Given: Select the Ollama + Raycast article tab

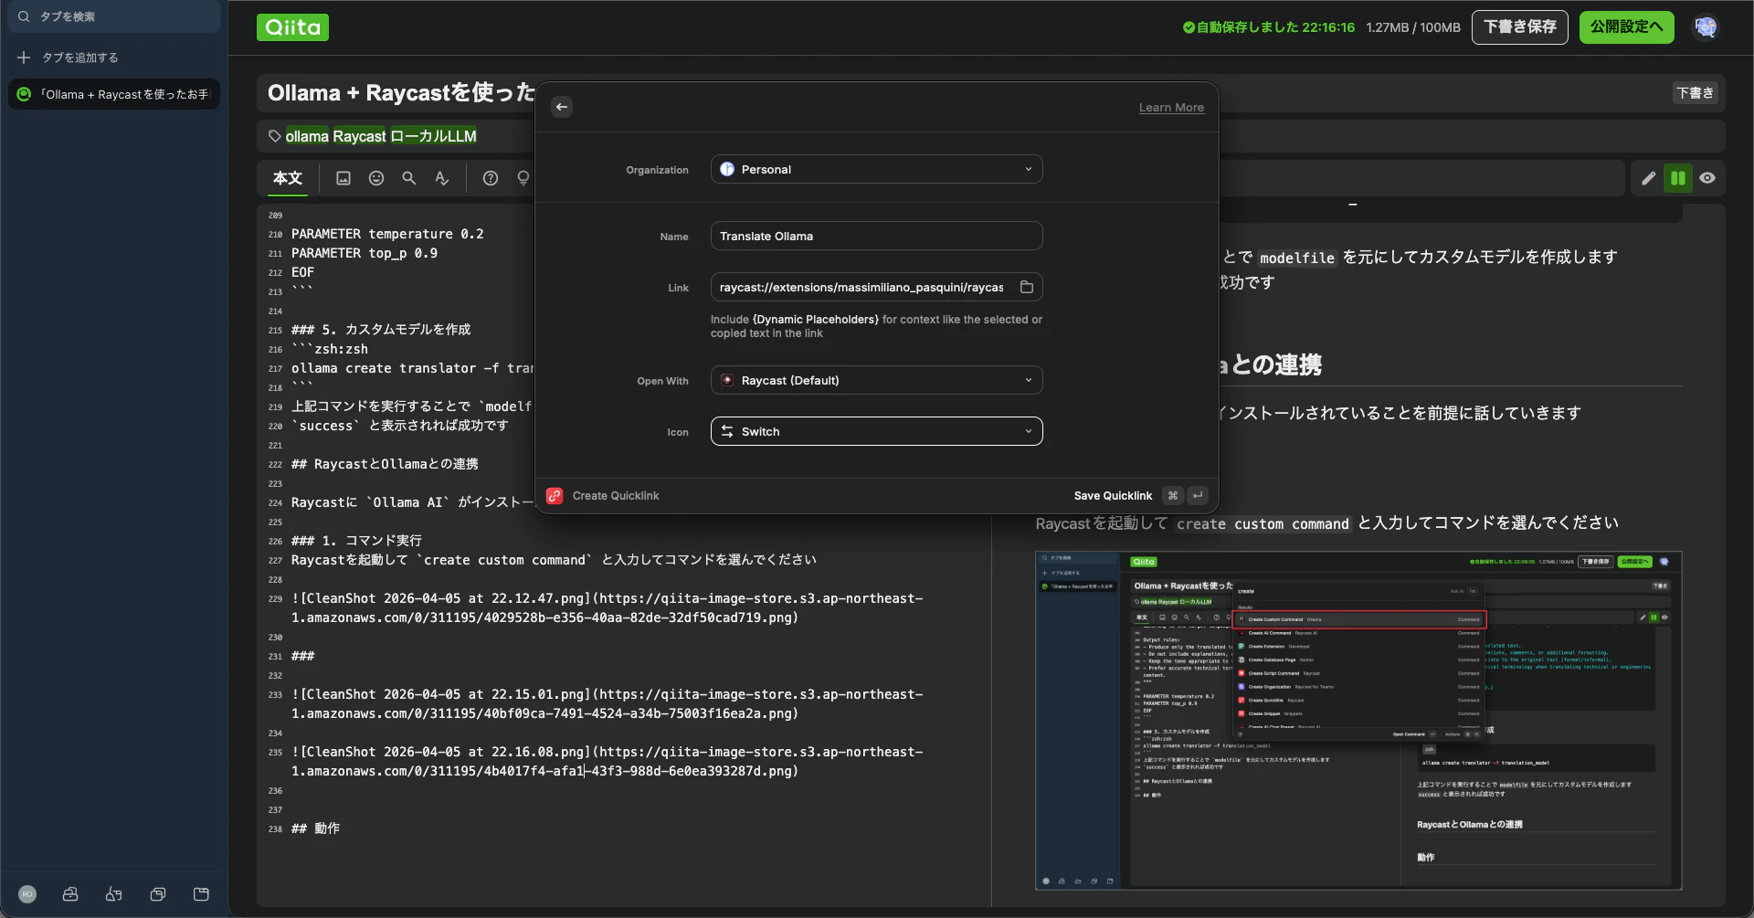Looking at the screenshot, I should coord(114,94).
